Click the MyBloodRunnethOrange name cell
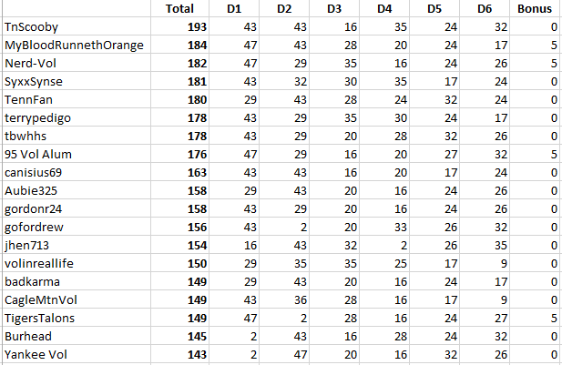 (x=73, y=45)
